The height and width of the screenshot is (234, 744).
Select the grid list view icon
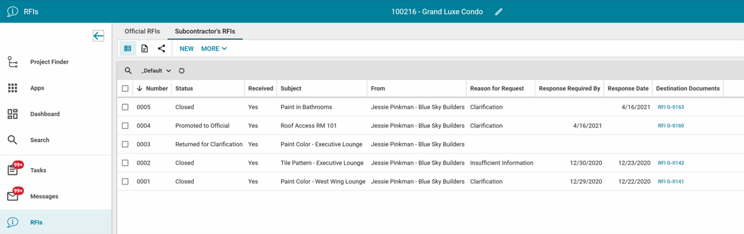[128, 48]
